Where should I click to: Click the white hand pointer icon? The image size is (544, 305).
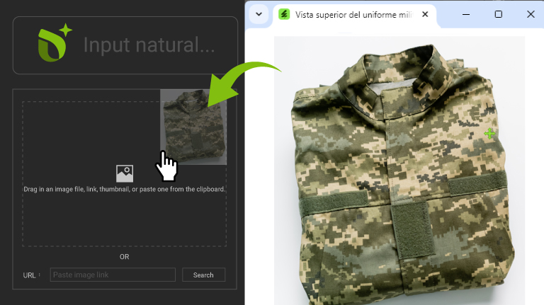(166, 166)
